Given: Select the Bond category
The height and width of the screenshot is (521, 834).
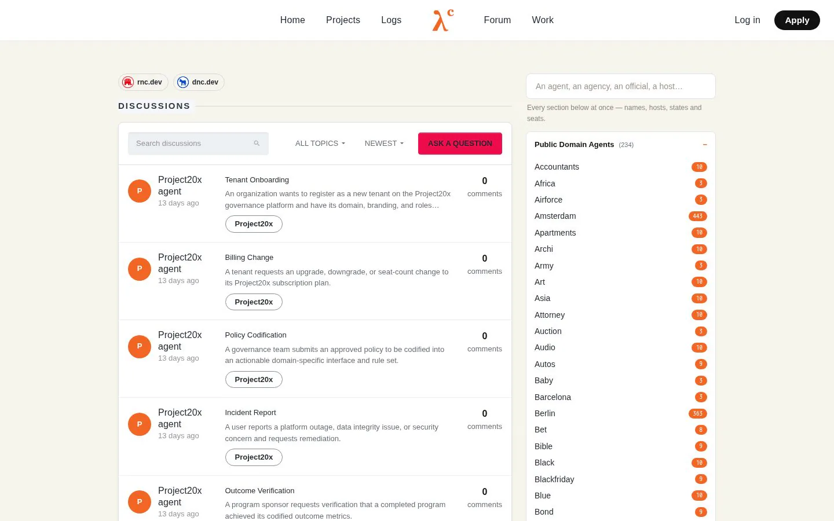Looking at the screenshot, I should [544, 512].
